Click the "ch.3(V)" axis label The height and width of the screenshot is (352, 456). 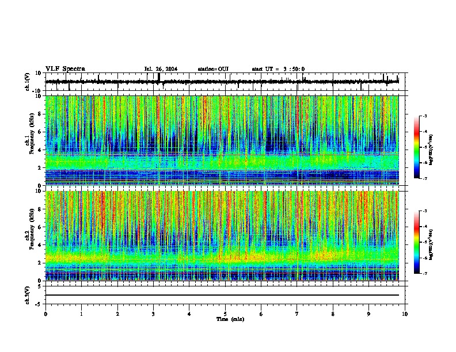coord(28,295)
